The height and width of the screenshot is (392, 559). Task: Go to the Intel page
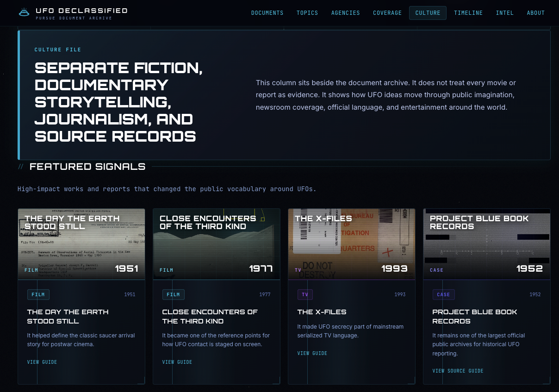click(x=505, y=13)
